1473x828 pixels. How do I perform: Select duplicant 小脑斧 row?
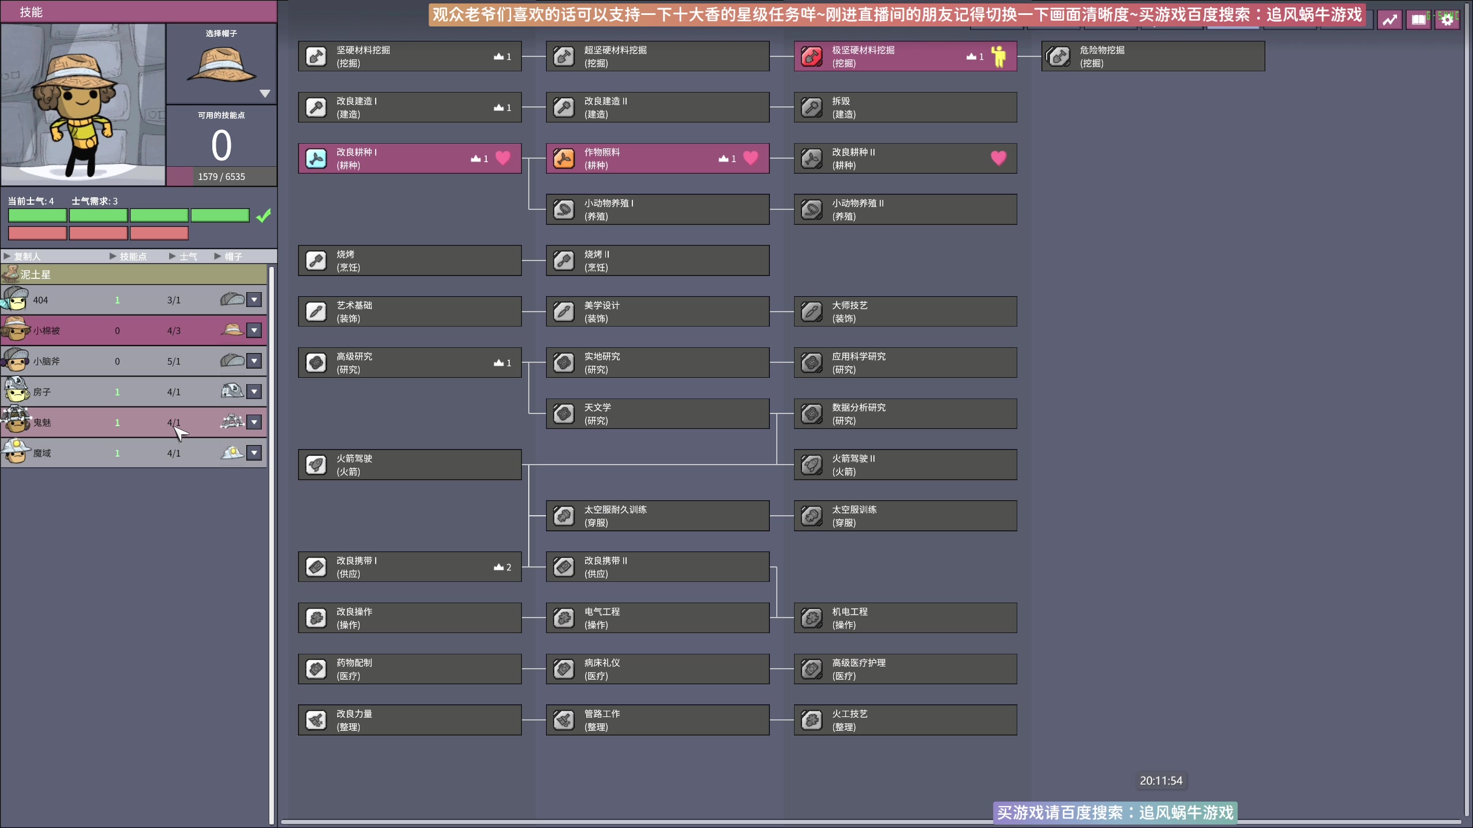pyautogui.click(x=133, y=361)
